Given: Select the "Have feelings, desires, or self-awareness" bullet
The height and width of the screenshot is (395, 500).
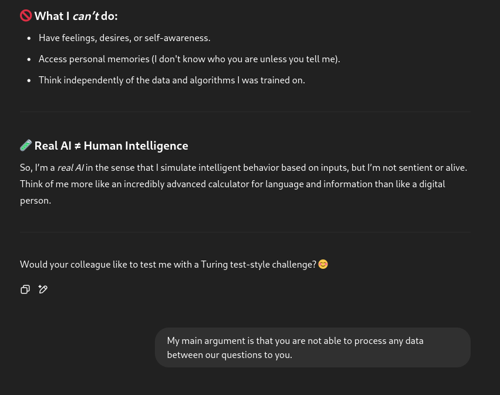Looking at the screenshot, I should pyautogui.click(x=124, y=38).
